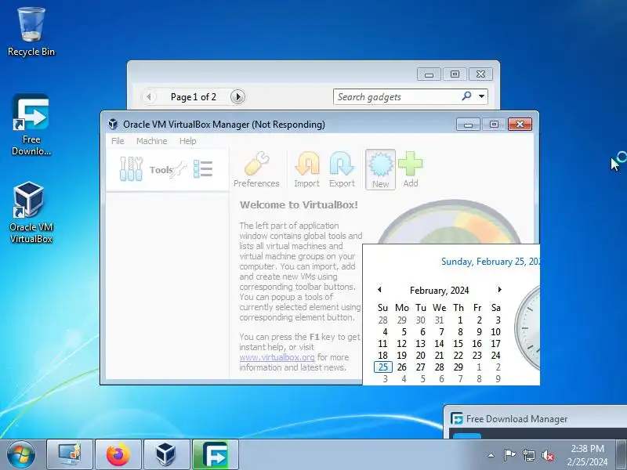Open VirtualBox Preferences from the toolbar
The width and height of the screenshot is (627, 470).
(256, 169)
